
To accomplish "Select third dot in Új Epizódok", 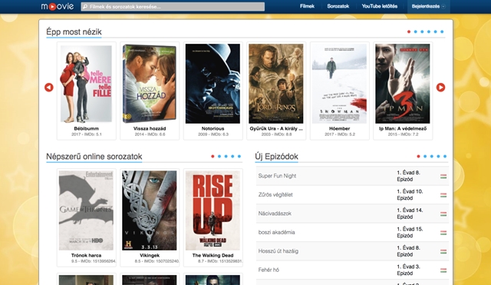I will click(x=431, y=156).
